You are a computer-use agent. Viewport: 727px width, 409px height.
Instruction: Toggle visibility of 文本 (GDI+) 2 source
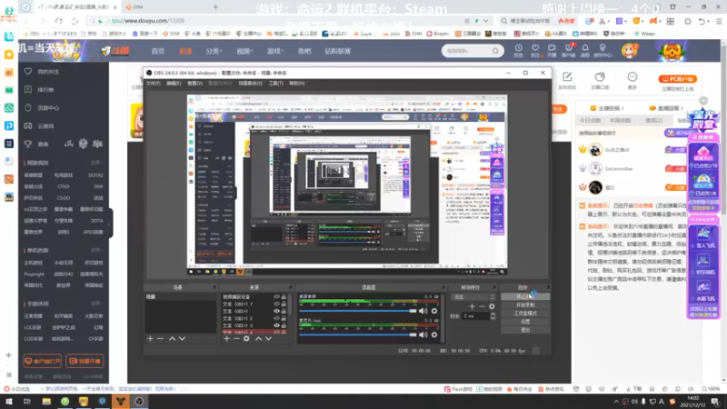(x=277, y=319)
